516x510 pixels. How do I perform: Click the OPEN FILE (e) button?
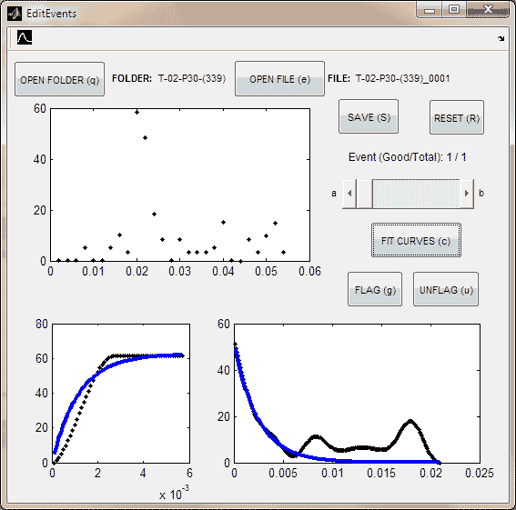(x=279, y=78)
